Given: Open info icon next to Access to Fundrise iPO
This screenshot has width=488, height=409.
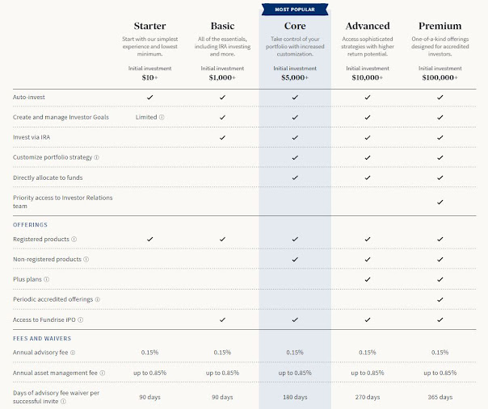Looking at the screenshot, I should click(80, 319).
